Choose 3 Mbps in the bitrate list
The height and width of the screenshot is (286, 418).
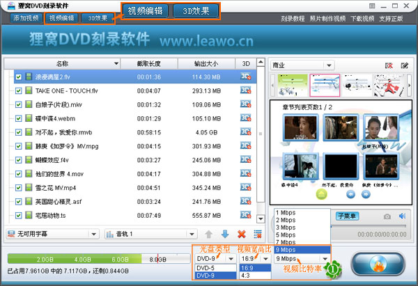click(x=302, y=228)
